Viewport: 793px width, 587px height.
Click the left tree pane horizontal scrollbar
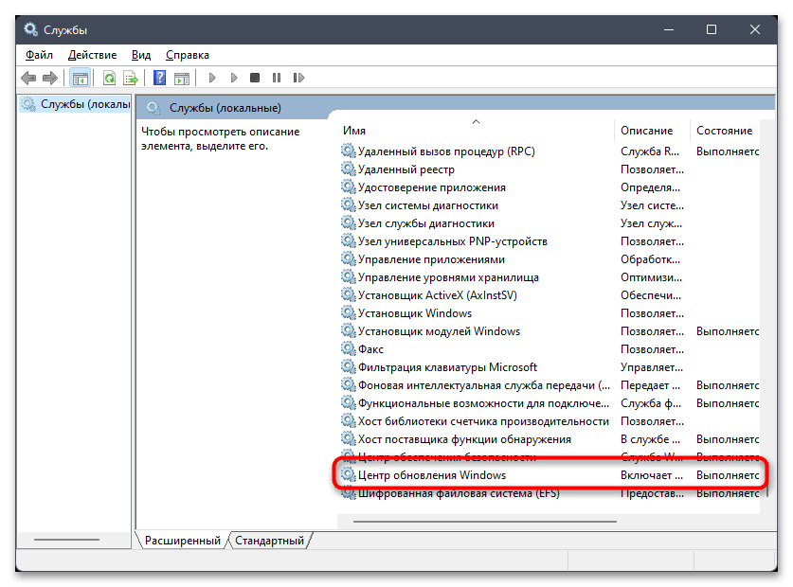click(66, 540)
